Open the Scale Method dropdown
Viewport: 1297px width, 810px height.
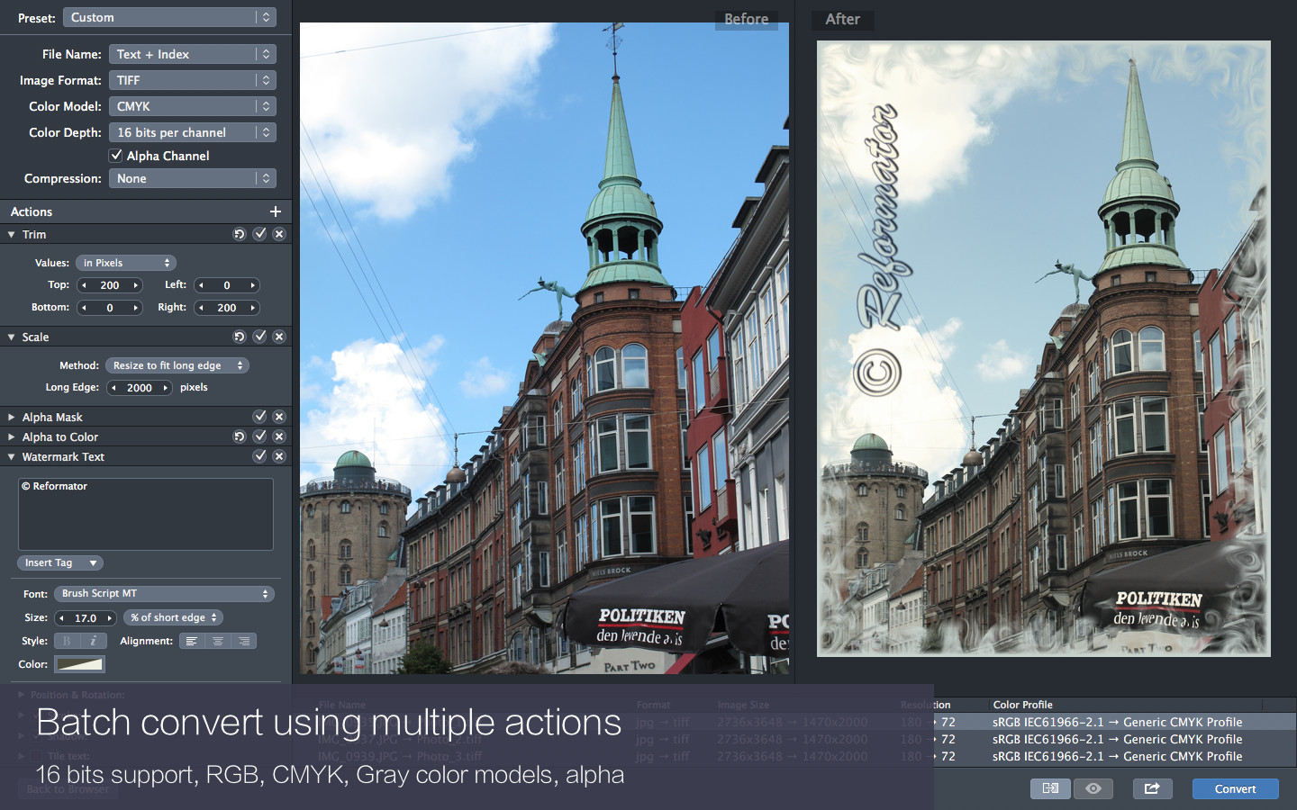(x=177, y=365)
